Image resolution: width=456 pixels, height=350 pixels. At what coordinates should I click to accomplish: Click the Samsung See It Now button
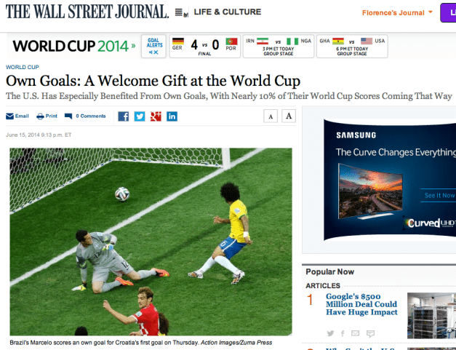[439, 195]
